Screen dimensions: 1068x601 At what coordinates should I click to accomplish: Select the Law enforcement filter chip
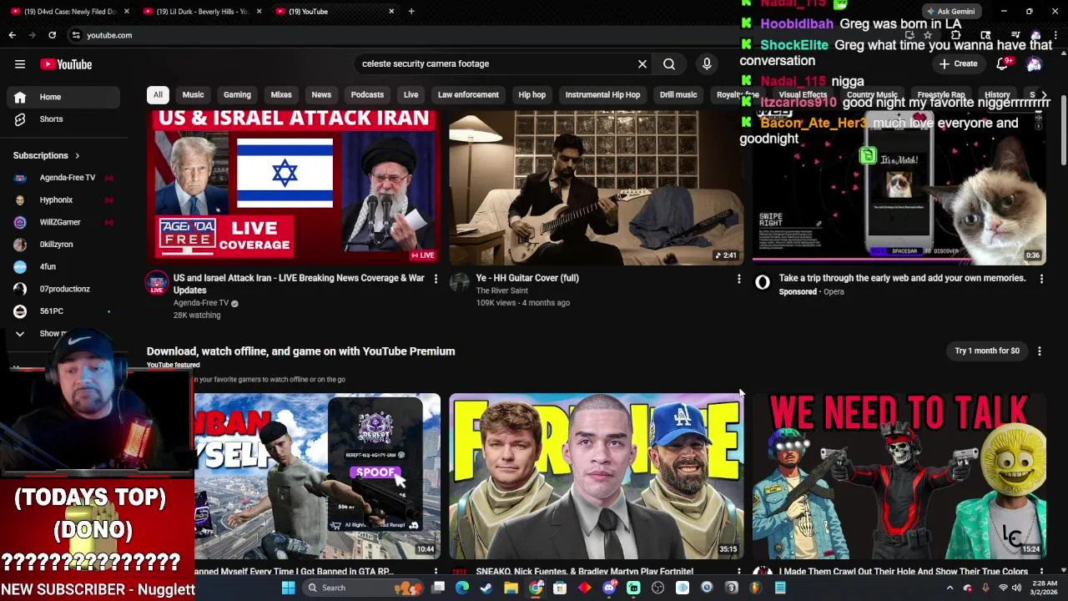coord(468,95)
